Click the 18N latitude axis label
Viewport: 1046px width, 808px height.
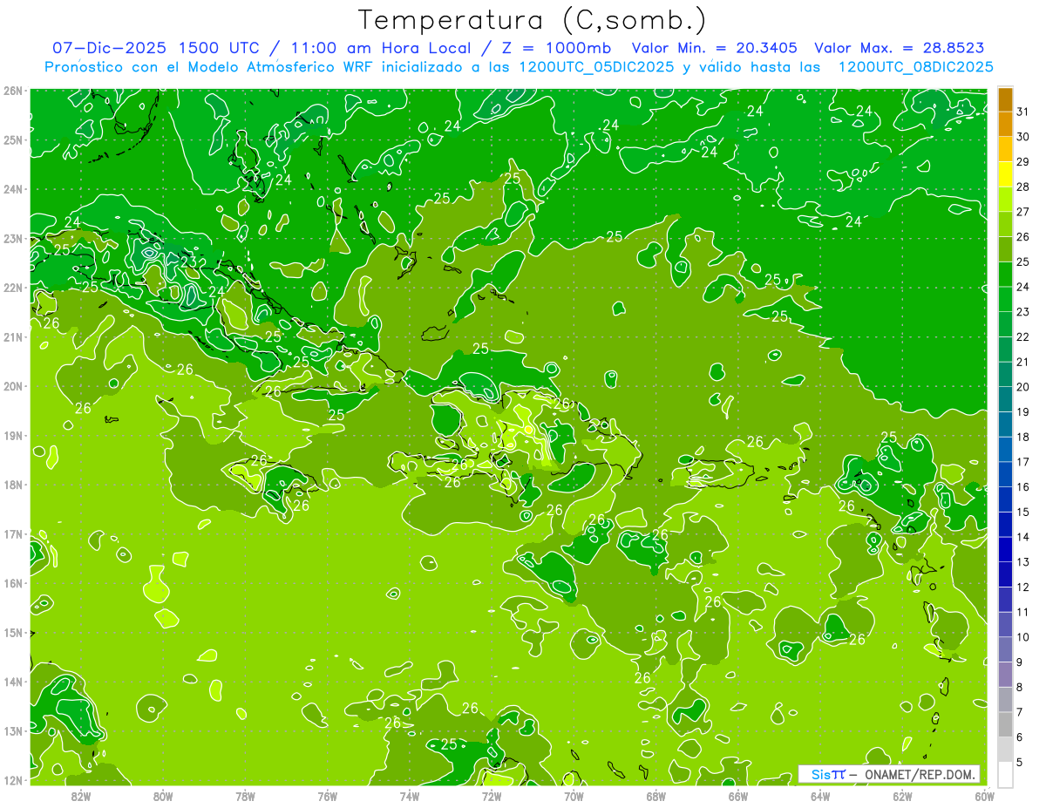(13, 485)
